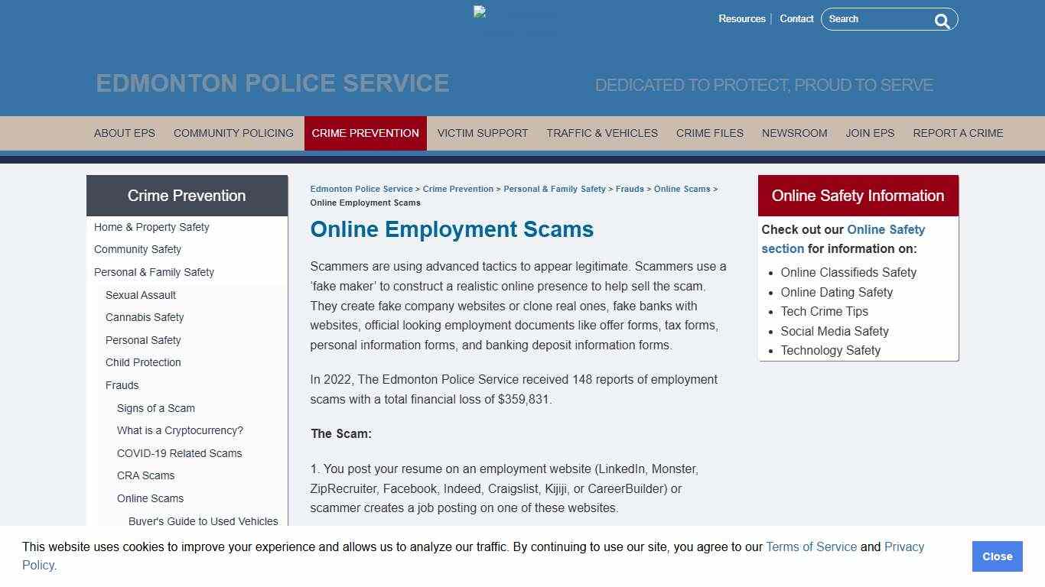Click the Edmonton Police Service logo
The height and width of the screenshot is (587, 1045).
(x=517, y=19)
